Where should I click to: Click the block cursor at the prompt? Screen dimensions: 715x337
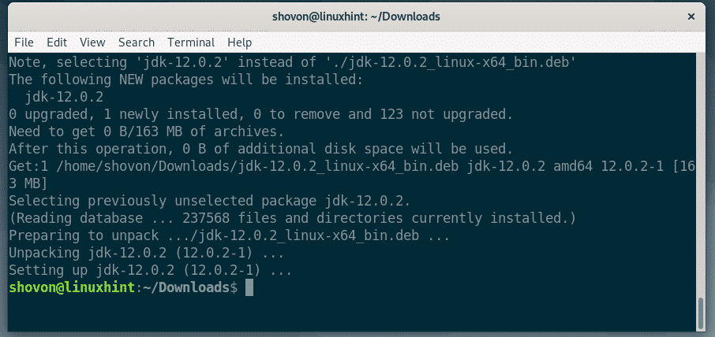point(249,288)
